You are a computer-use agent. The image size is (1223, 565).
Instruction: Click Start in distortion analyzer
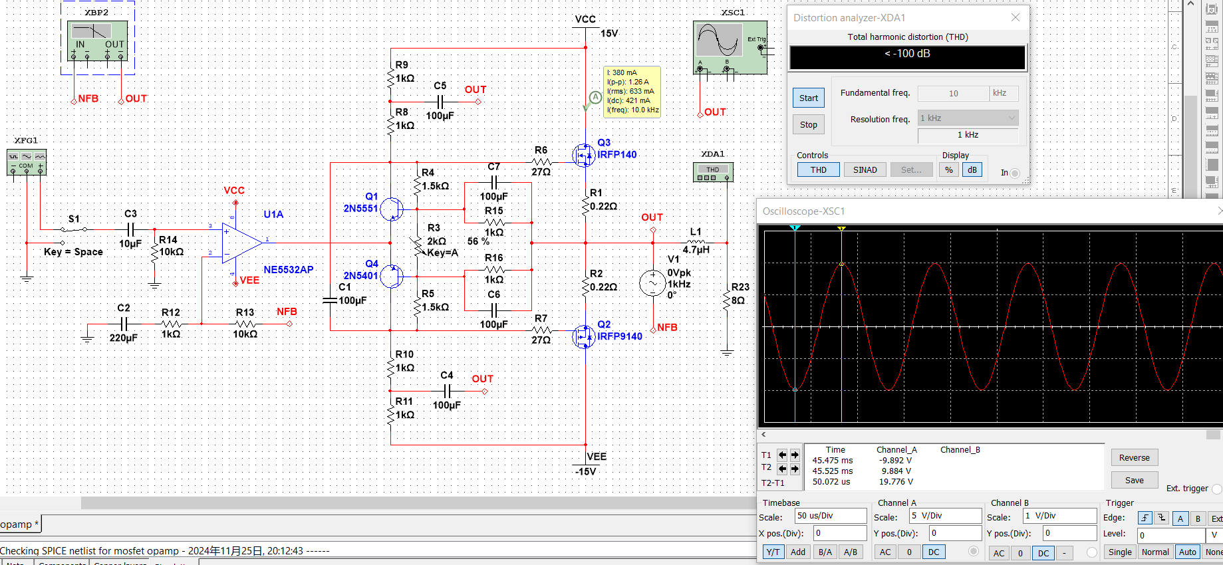(809, 98)
